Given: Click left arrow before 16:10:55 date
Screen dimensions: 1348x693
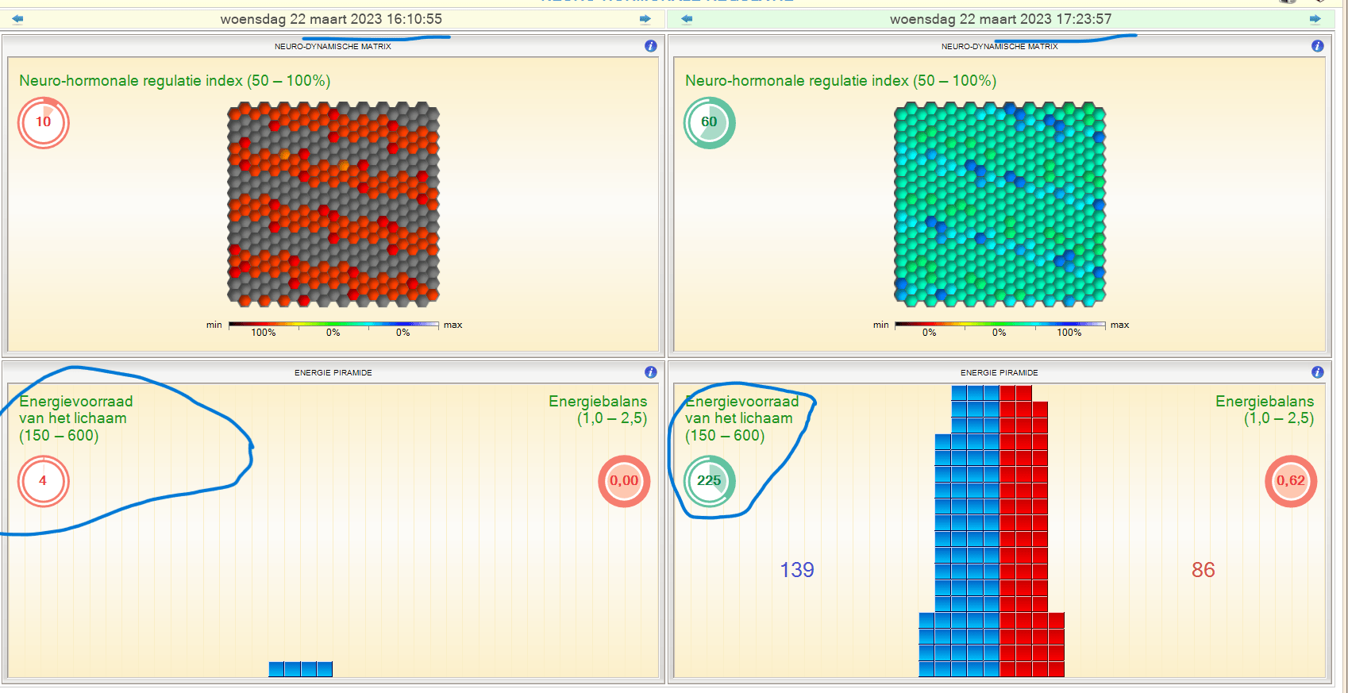Looking at the screenshot, I should [17, 19].
